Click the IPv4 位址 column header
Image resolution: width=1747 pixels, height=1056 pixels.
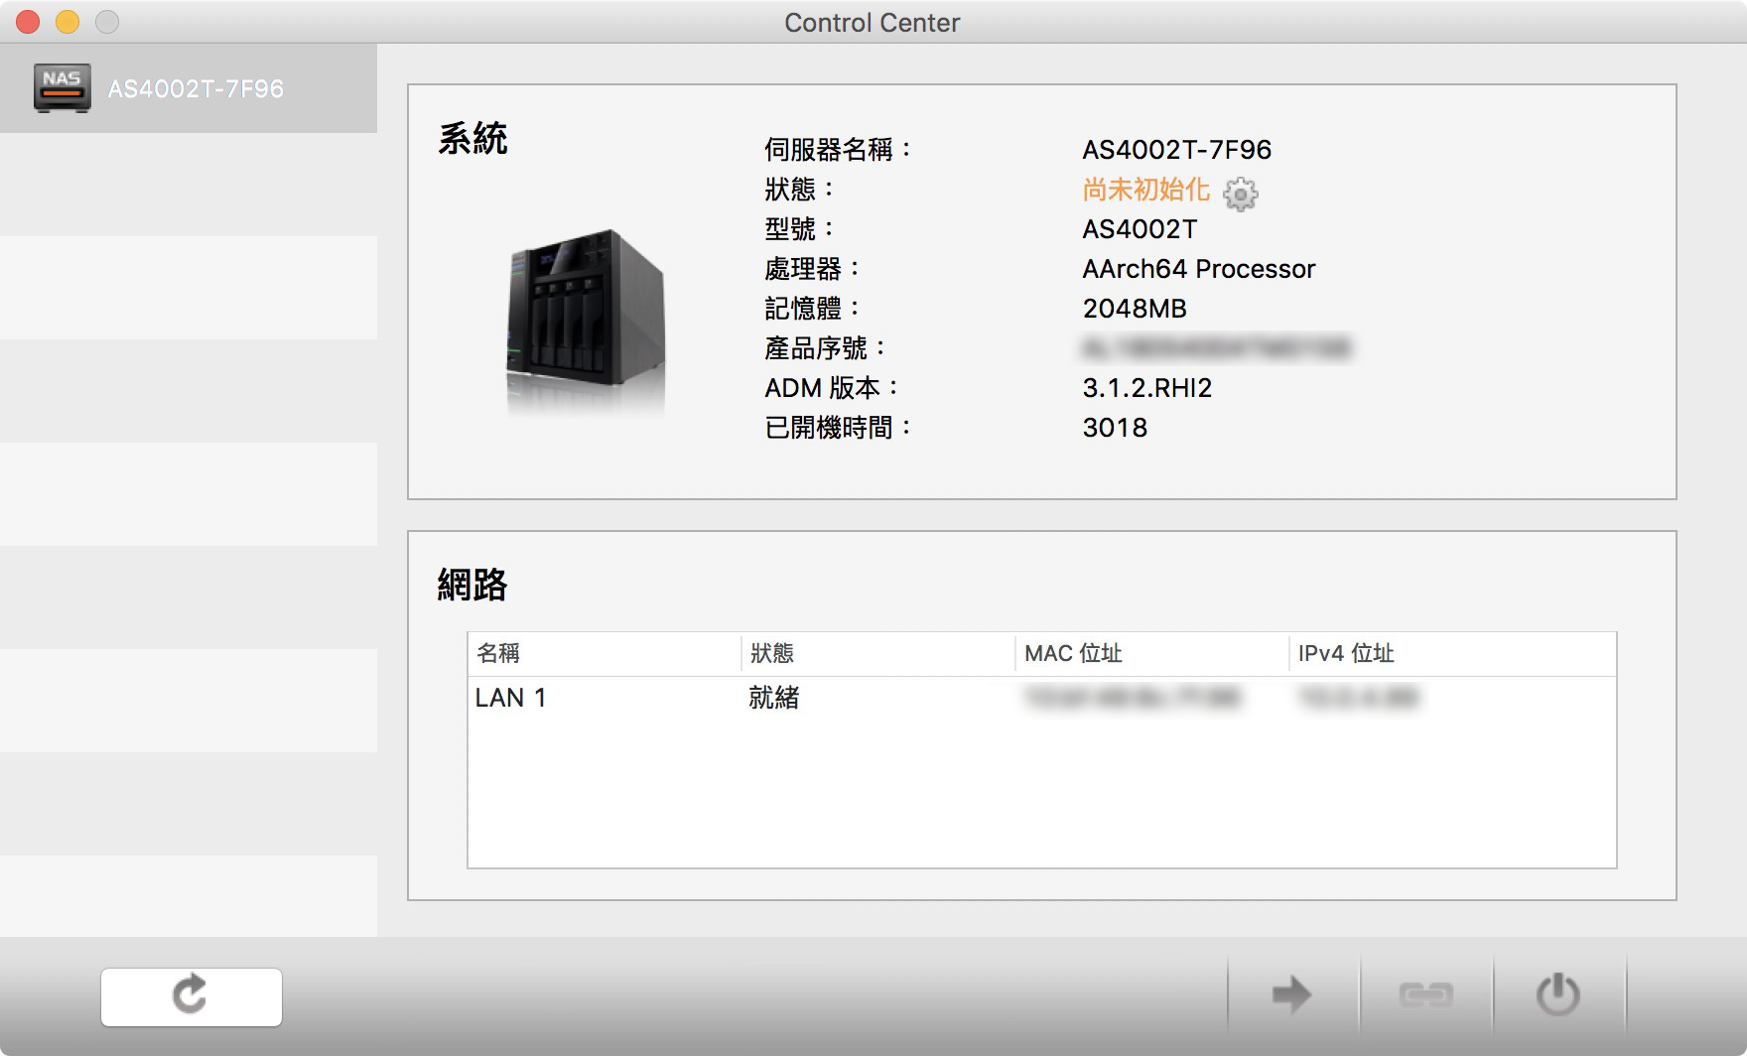[1346, 653]
